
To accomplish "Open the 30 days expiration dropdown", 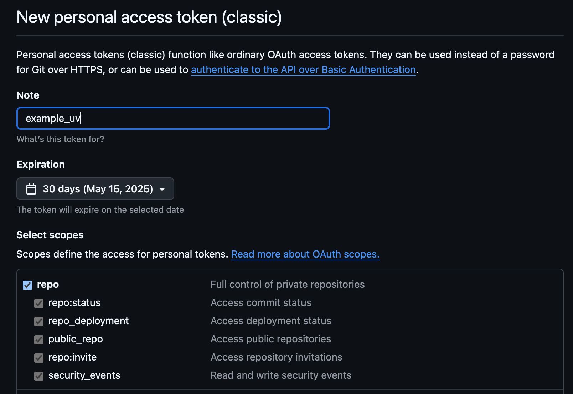I will click(95, 189).
